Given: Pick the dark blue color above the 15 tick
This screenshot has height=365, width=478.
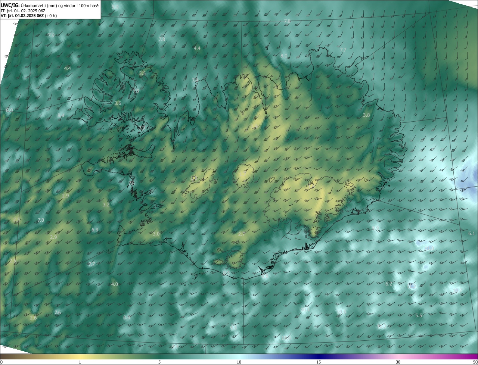Looking at the screenshot, I should [x=319, y=356].
